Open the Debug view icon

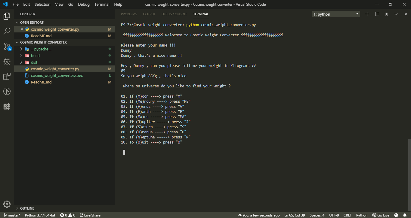point(7,61)
